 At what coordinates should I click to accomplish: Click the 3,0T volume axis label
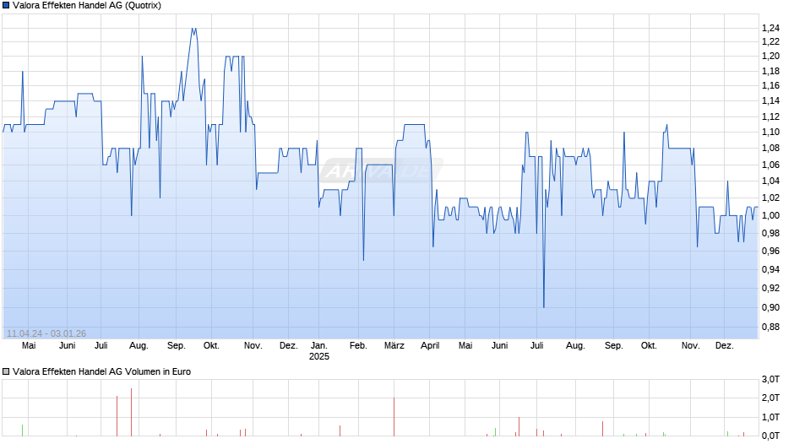point(770,379)
